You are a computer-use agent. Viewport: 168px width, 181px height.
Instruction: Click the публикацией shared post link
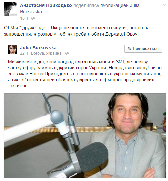point(114,5)
